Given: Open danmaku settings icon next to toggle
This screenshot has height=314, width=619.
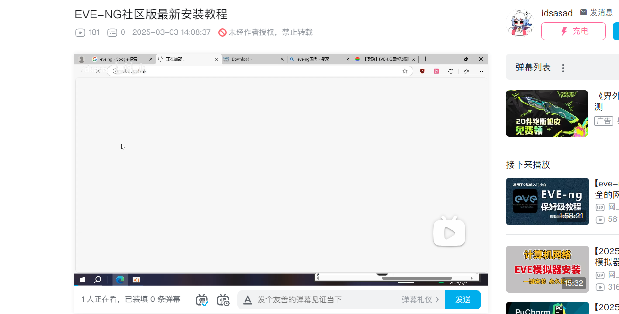Looking at the screenshot, I should [x=223, y=300].
